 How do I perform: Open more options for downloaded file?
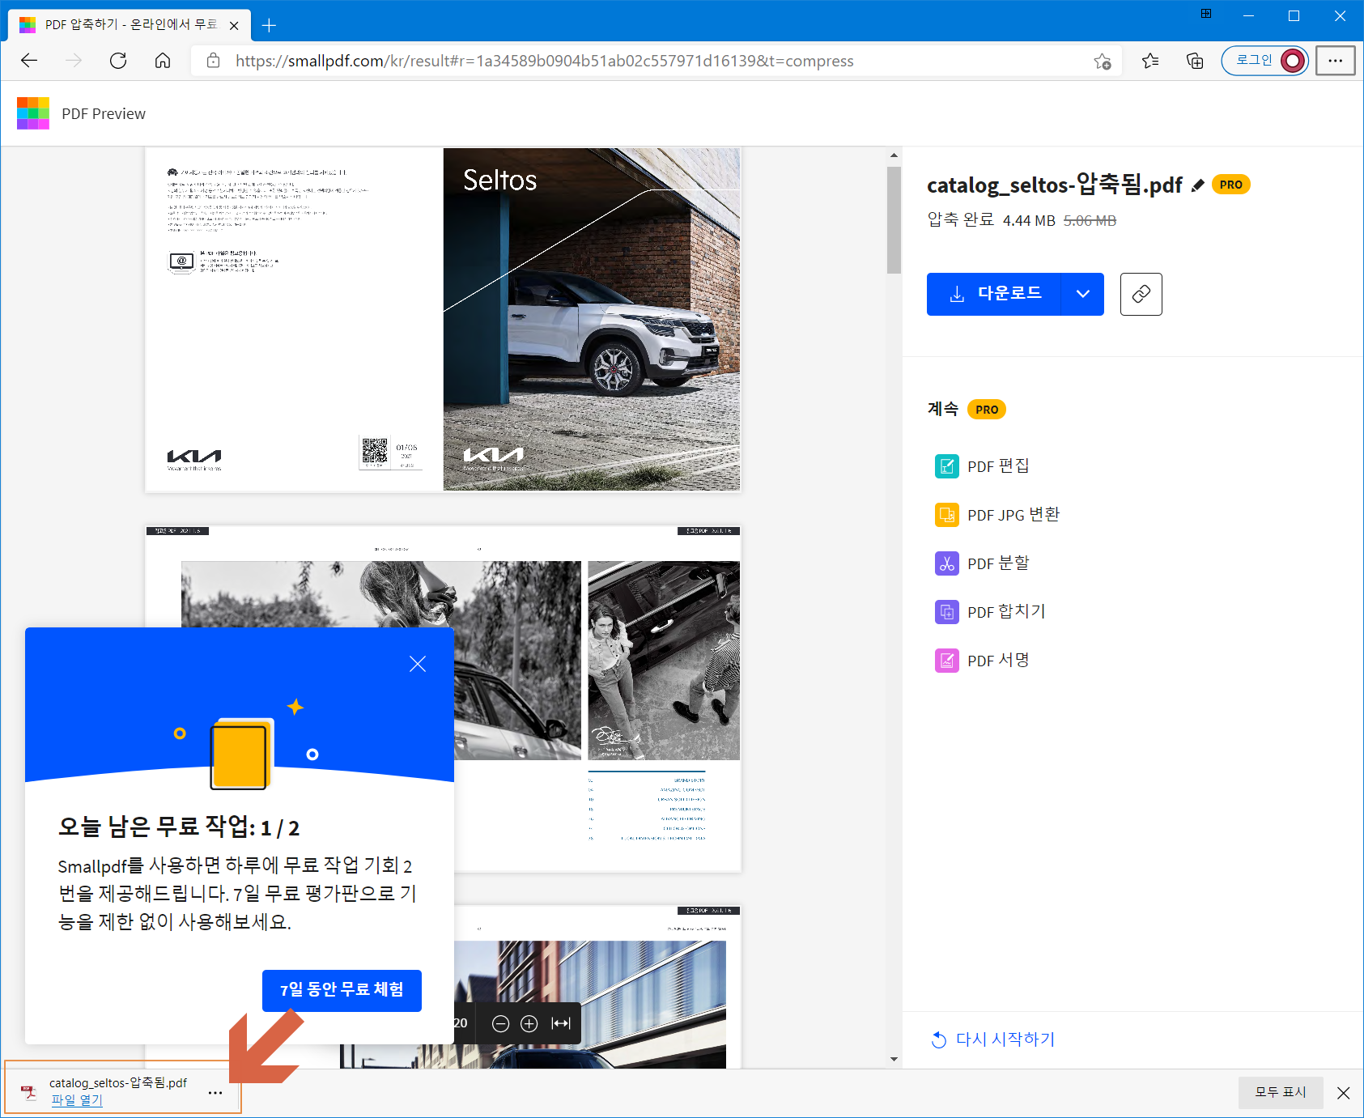pos(215,1093)
